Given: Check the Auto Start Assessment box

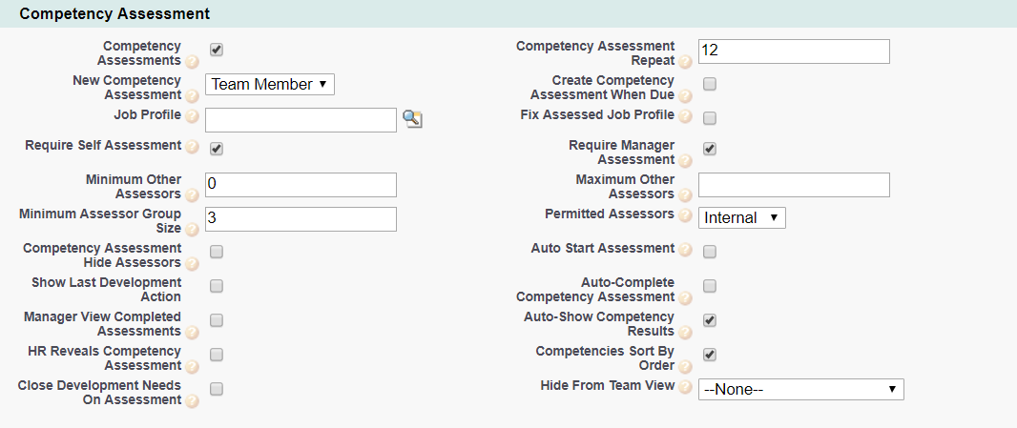Looking at the screenshot, I should pyautogui.click(x=710, y=252).
